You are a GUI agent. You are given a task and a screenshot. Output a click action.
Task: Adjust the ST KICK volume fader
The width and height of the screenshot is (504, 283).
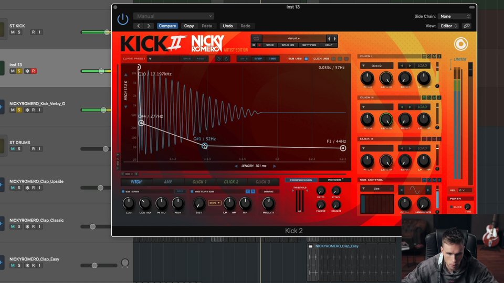(x=107, y=32)
